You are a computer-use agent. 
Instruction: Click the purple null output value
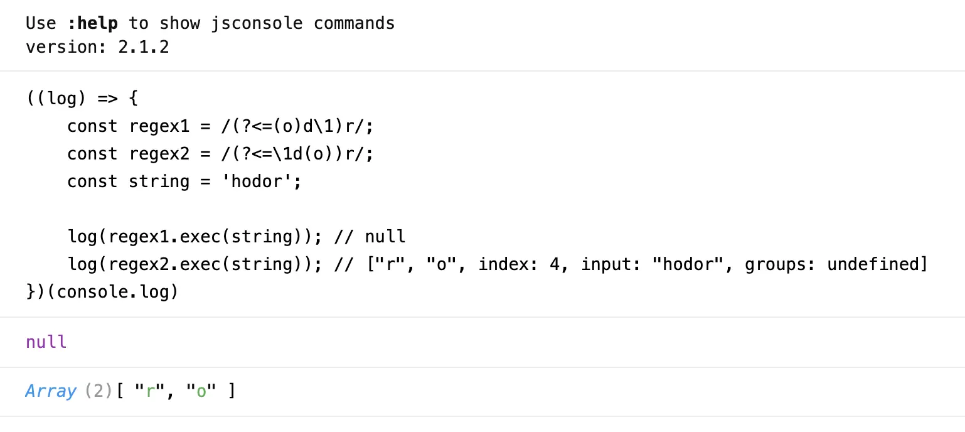[46, 342]
